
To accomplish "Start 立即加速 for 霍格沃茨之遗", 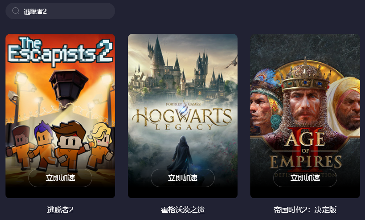I will tap(183, 178).
